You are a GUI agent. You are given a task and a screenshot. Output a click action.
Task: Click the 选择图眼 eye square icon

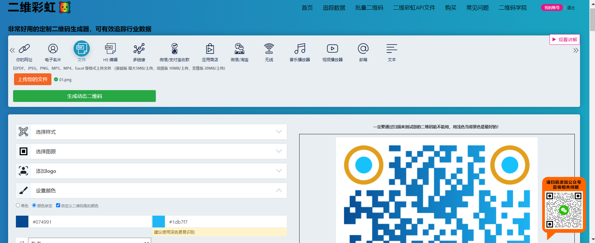coord(23,151)
